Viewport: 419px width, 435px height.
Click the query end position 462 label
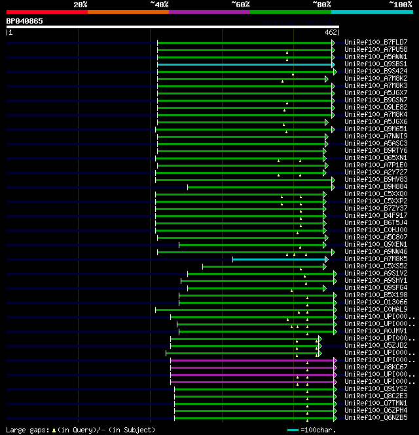click(331, 32)
